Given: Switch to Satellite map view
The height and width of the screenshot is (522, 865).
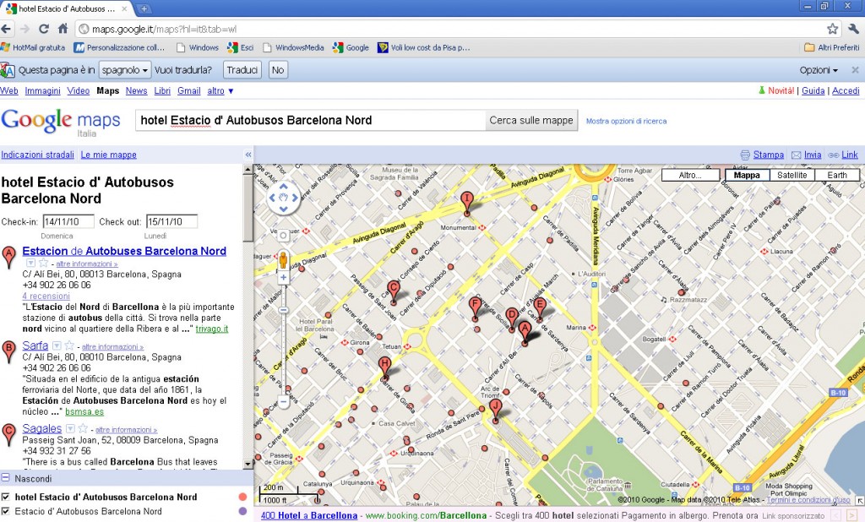Looking at the screenshot, I should (x=792, y=175).
